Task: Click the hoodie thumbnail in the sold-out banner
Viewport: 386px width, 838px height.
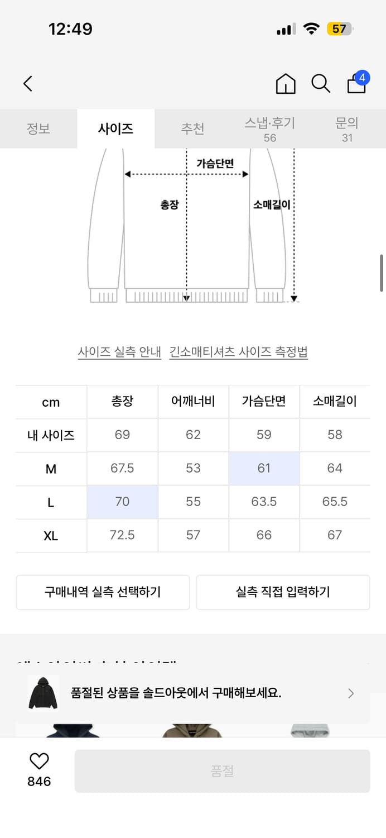Action: coord(43,693)
